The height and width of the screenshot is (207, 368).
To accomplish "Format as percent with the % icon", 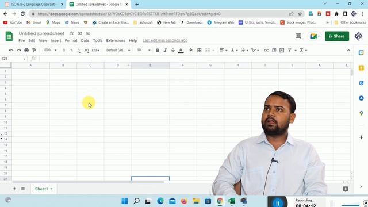I will [x=71, y=50].
